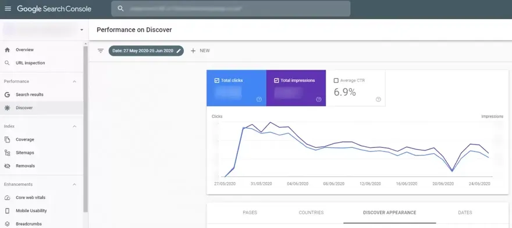Click the filter lines icon
The height and width of the screenshot is (228, 512).
101,51
